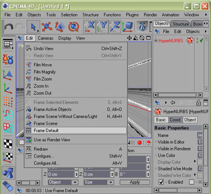The image size is (211, 194).
Task: Toggle the X axis lock
Action: pos(90,27)
